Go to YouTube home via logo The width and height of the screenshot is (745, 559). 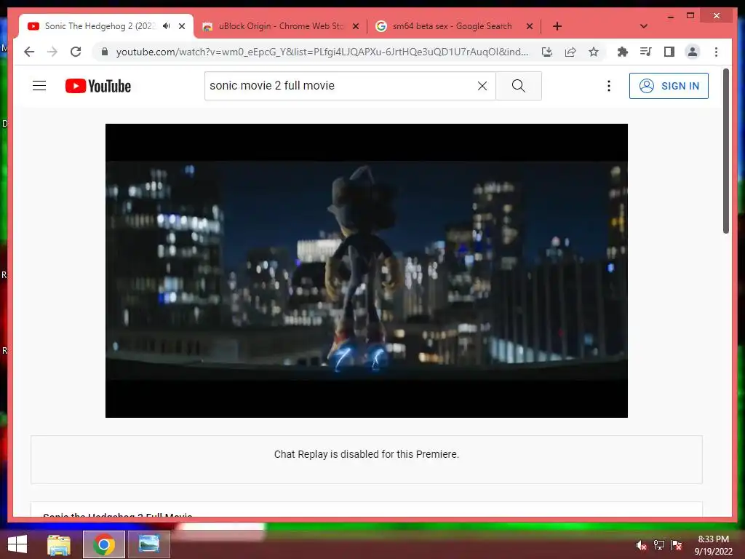pyautogui.click(x=98, y=86)
